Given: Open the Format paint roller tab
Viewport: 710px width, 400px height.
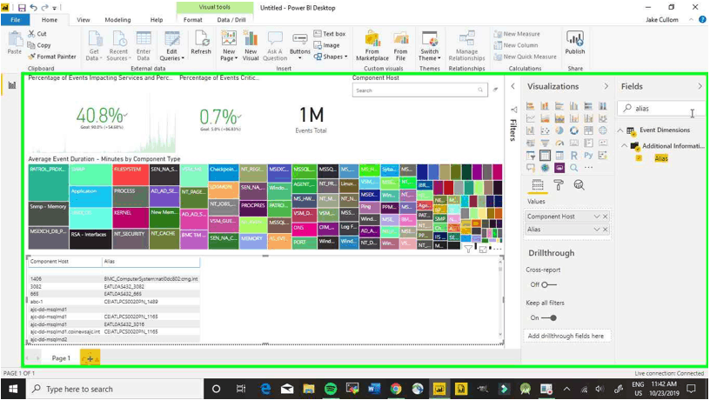Looking at the screenshot, I should (x=559, y=184).
